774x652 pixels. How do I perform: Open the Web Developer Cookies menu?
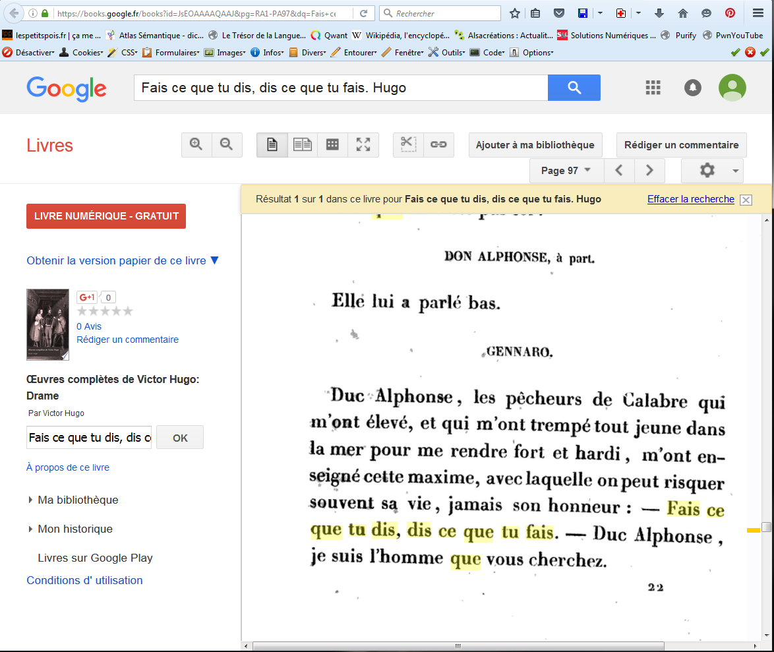click(82, 53)
